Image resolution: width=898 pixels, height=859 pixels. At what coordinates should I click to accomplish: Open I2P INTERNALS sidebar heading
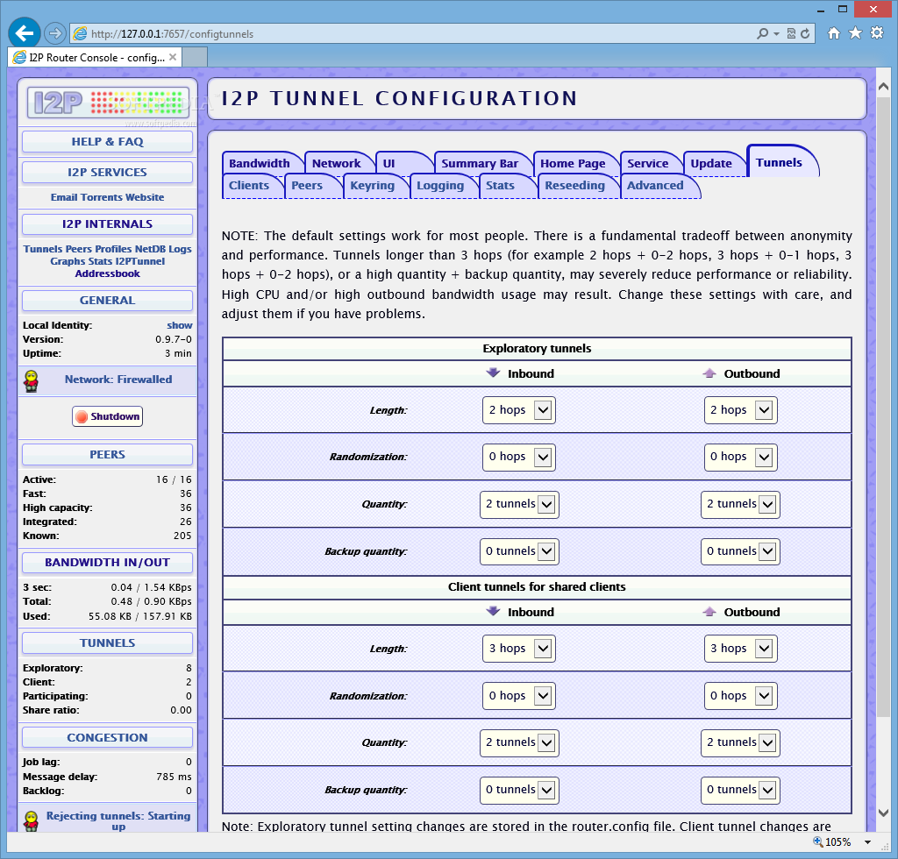(108, 224)
